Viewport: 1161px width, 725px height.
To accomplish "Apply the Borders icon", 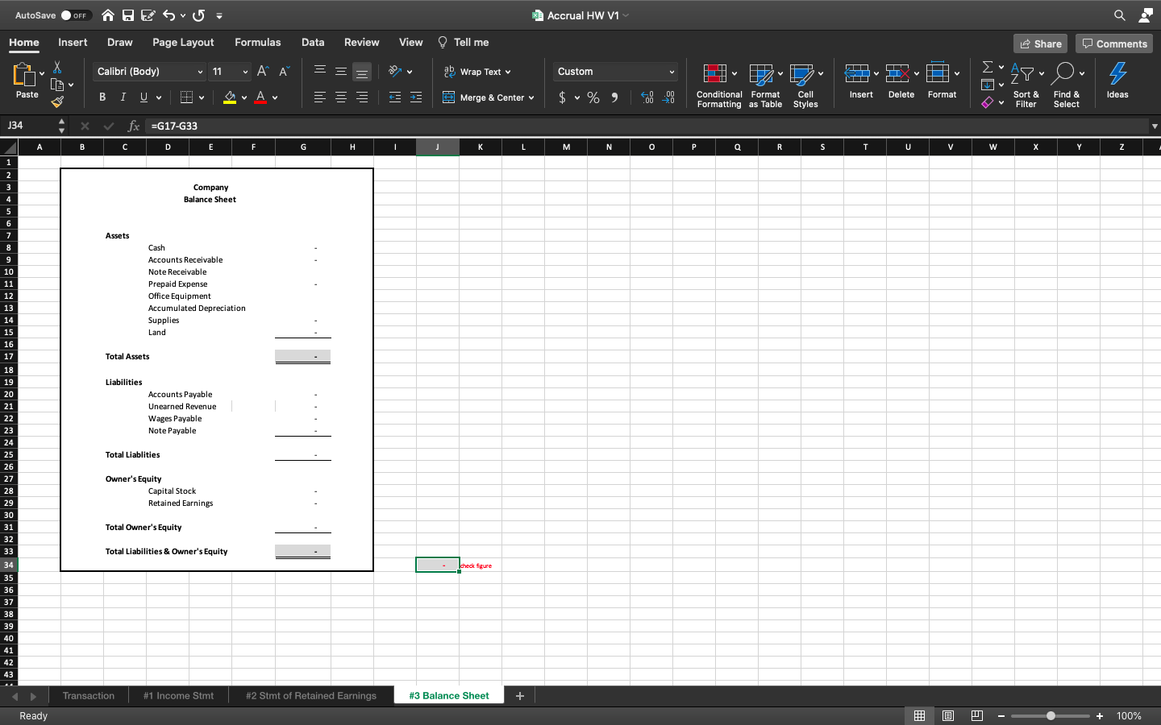I will [x=186, y=97].
